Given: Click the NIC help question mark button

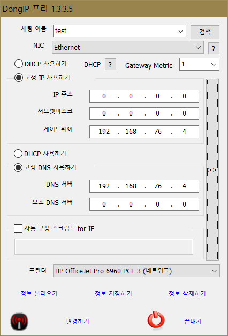Looking at the screenshot, I should (214, 48).
